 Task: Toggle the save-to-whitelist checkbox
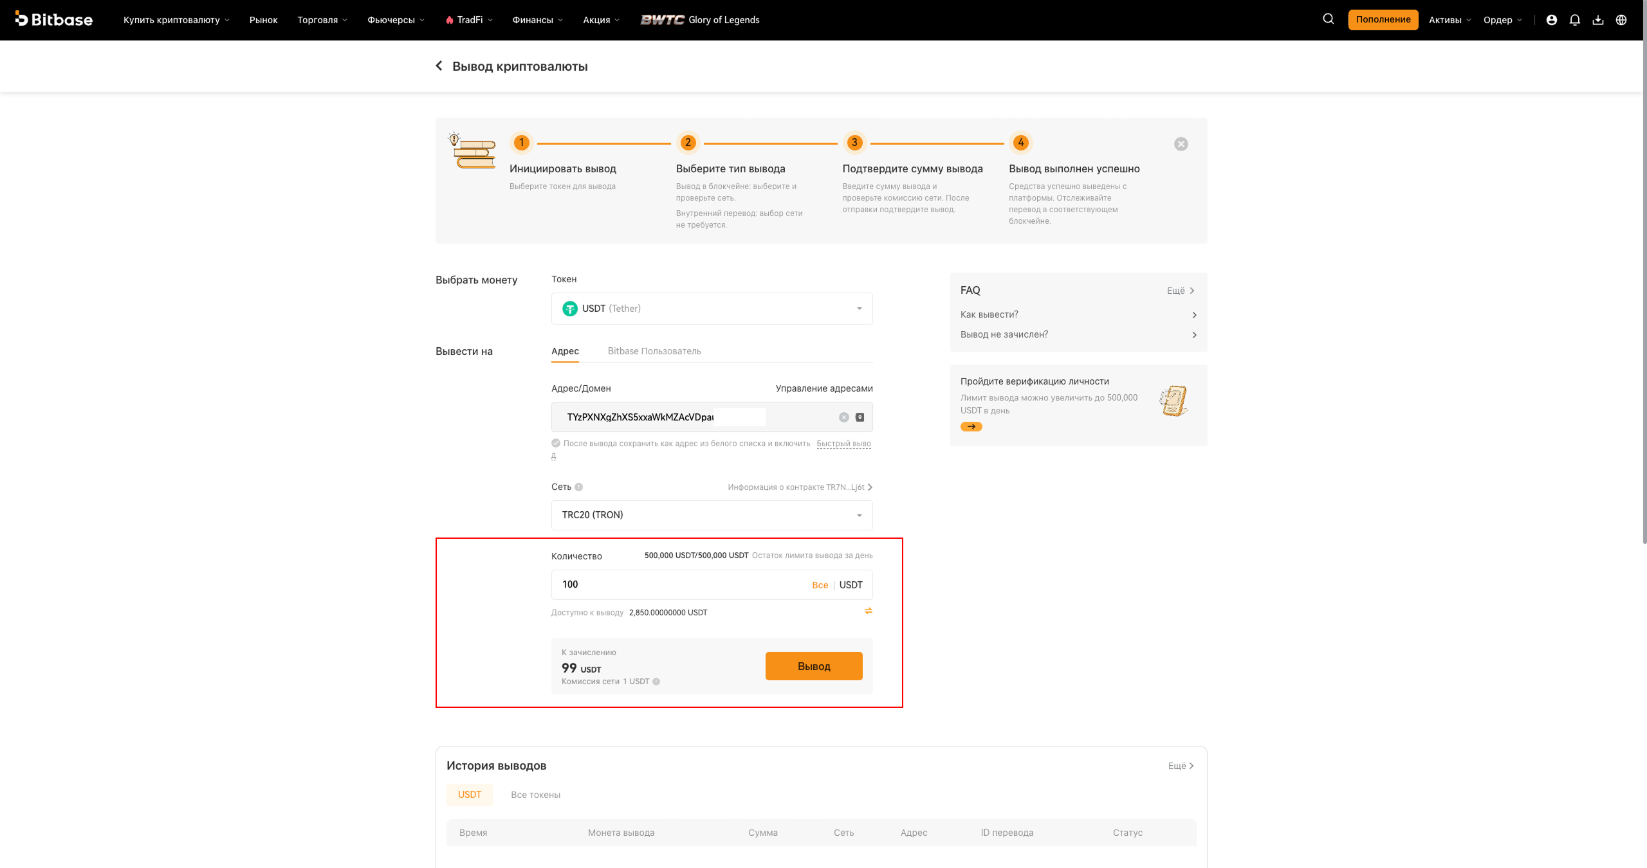(556, 443)
